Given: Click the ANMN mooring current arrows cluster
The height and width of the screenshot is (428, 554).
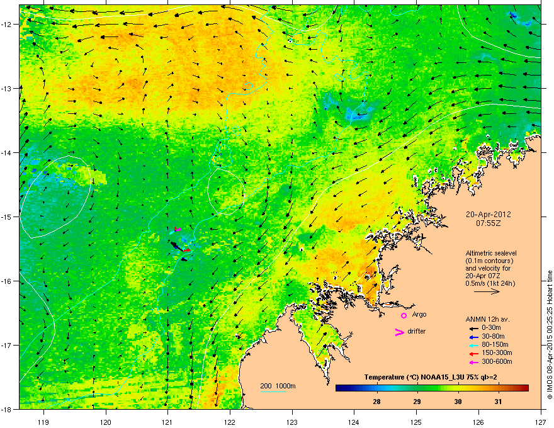Looking at the screenshot, I should (180, 244).
